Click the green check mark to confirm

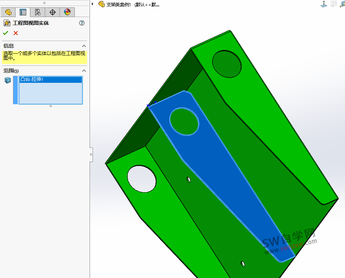tap(5, 33)
